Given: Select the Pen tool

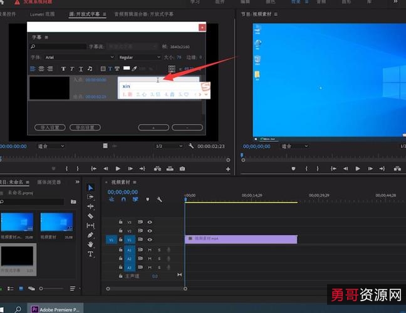Looking at the screenshot, I should coord(90,235).
